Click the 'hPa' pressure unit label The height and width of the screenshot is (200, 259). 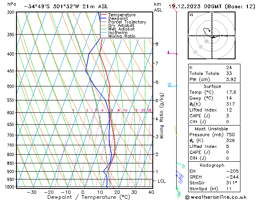[x=12, y=4]
